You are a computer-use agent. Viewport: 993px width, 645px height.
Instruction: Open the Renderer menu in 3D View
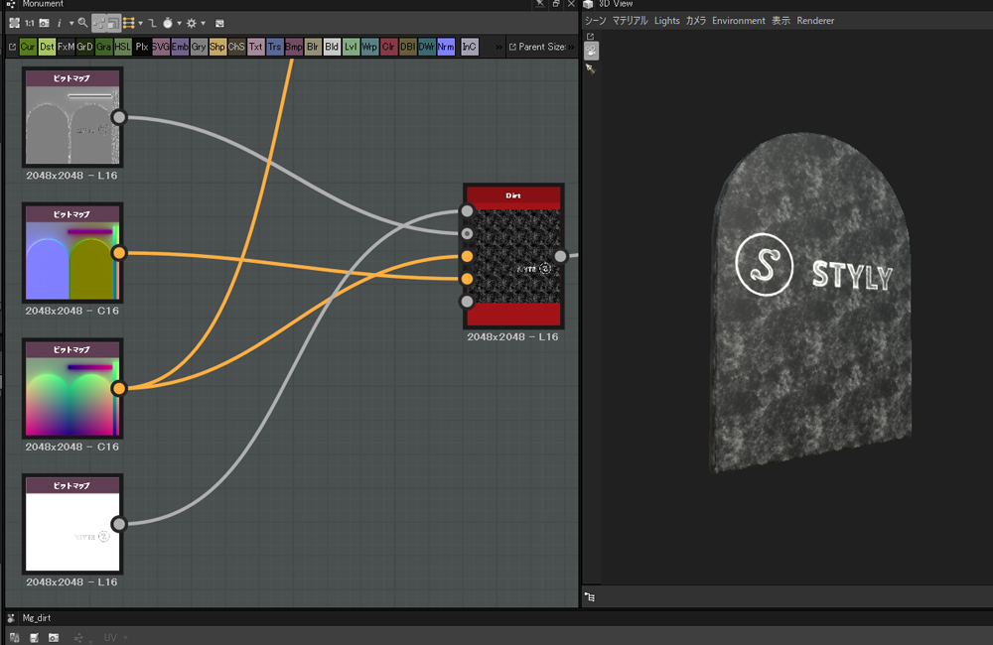click(815, 21)
